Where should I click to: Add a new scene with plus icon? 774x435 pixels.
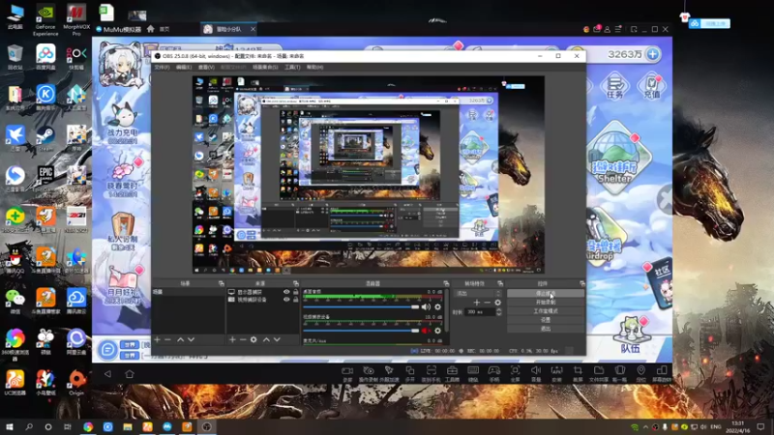click(x=157, y=340)
